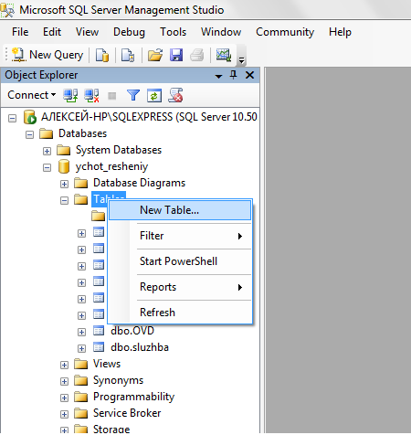This screenshot has width=411, height=435.
Task: Expand the Programmability folder
Action: [64, 398]
